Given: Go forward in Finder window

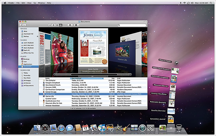Looking at the screenshot, I should [x=24, y=25].
